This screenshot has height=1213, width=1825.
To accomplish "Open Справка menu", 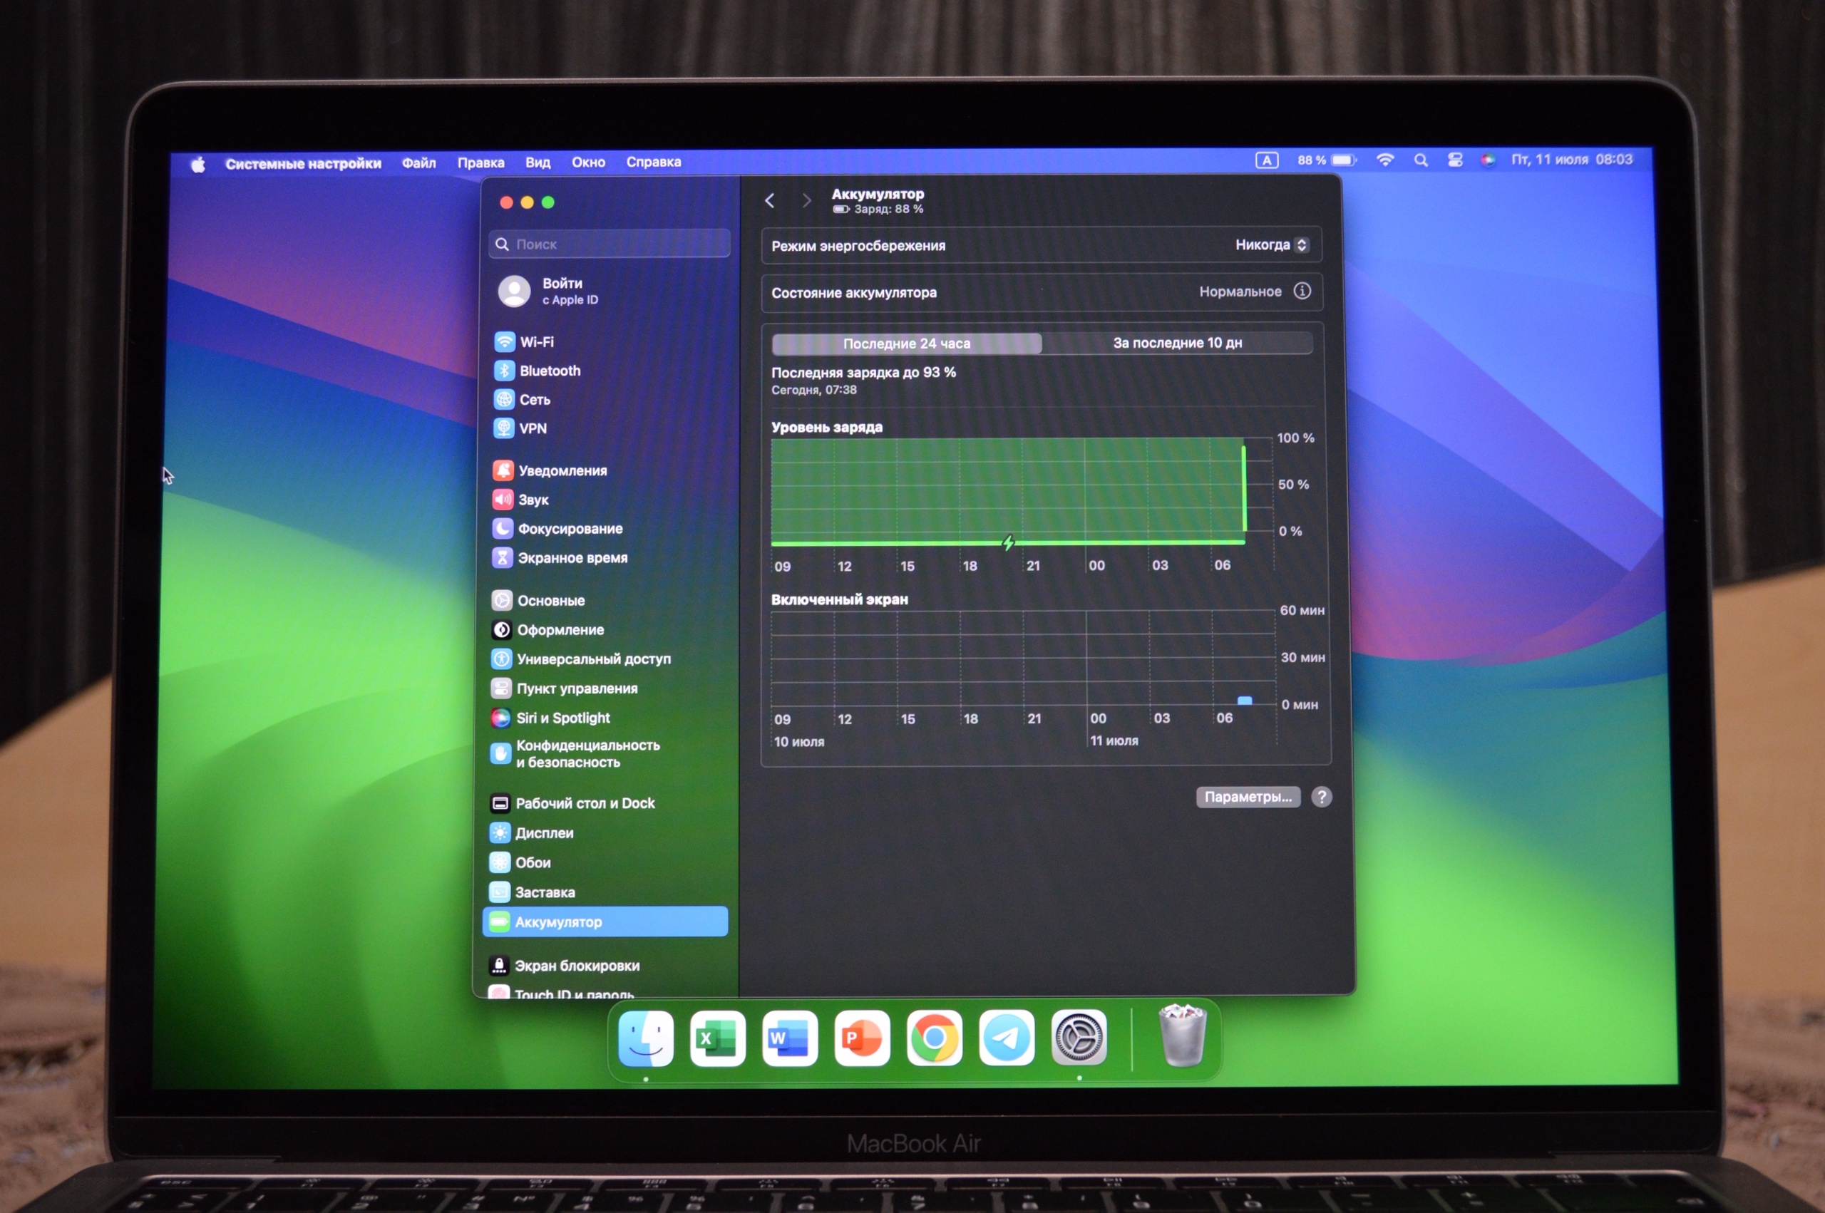I will tap(654, 162).
